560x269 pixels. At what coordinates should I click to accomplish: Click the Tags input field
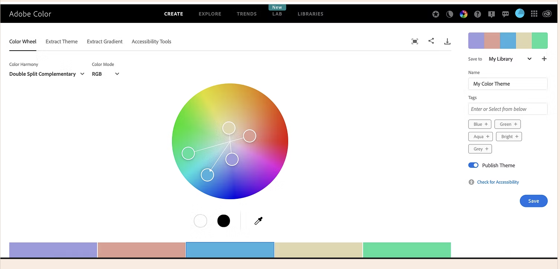pyautogui.click(x=508, y=109)
